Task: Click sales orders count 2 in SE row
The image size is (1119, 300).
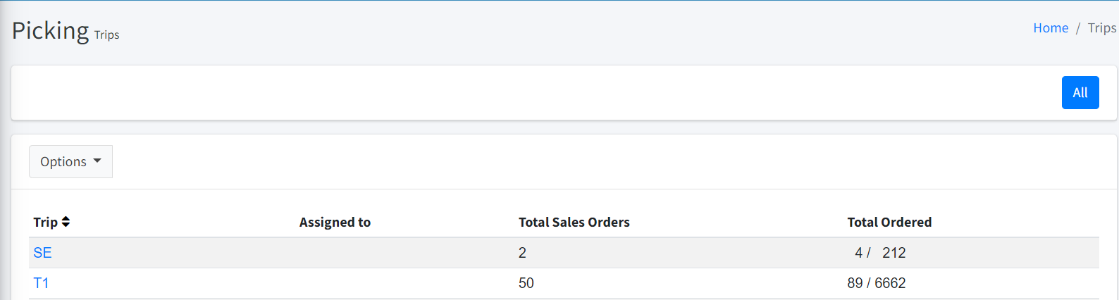Action: (522, 253)
